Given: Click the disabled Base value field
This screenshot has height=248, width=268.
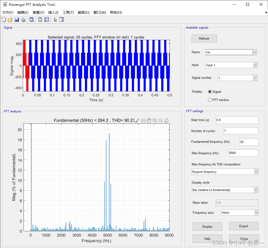Looking at the screenshot, I should pos(237,203).
